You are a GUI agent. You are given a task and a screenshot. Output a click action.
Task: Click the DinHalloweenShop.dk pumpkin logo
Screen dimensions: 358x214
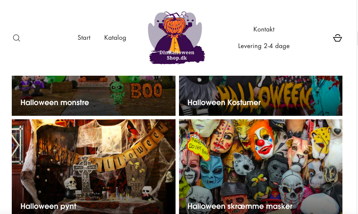point(176,38)
